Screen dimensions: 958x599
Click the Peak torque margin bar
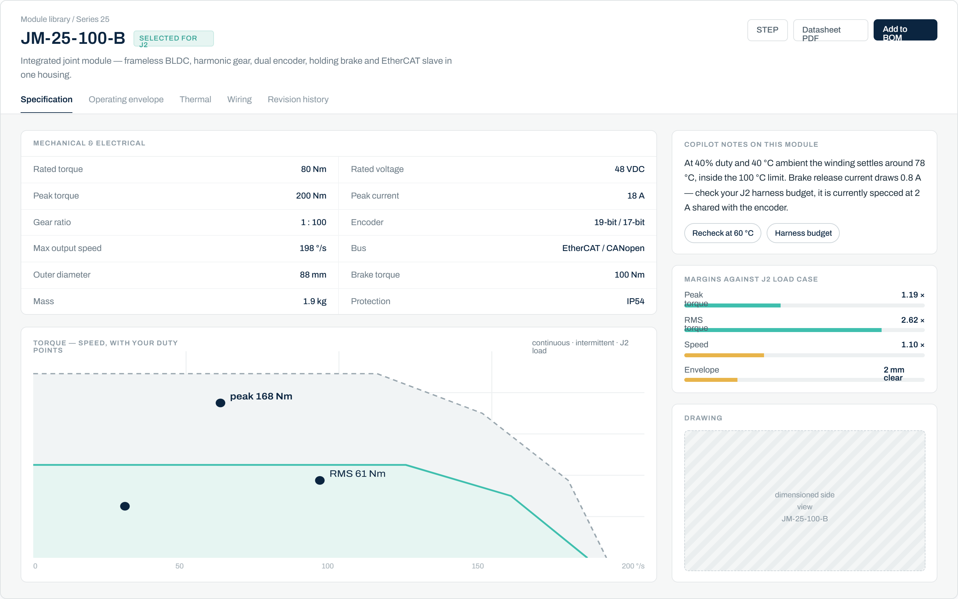click(804, 305)
